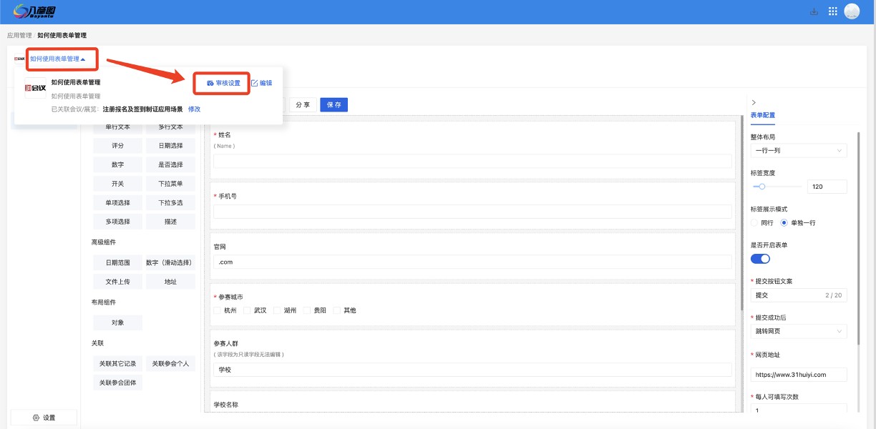Collapse the right config panel arrow
Viewport: 876px width, 429px height.
(754, 103)
